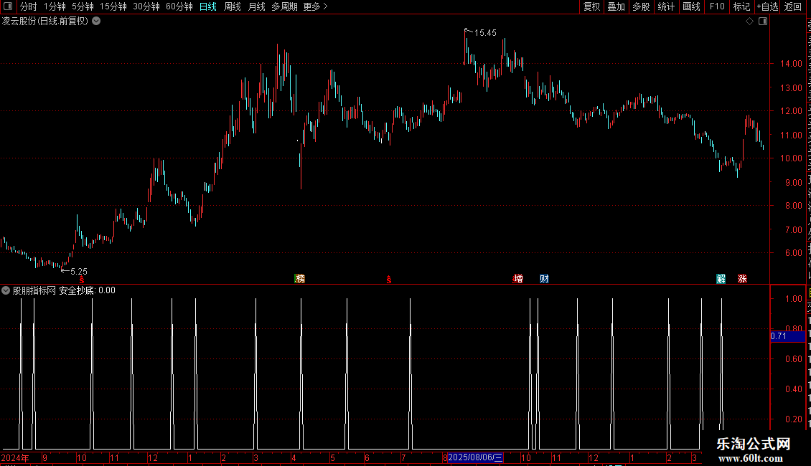
Task: Open the 增 event marker on chart
Action: pyautogui.click(x=518, y=278)
